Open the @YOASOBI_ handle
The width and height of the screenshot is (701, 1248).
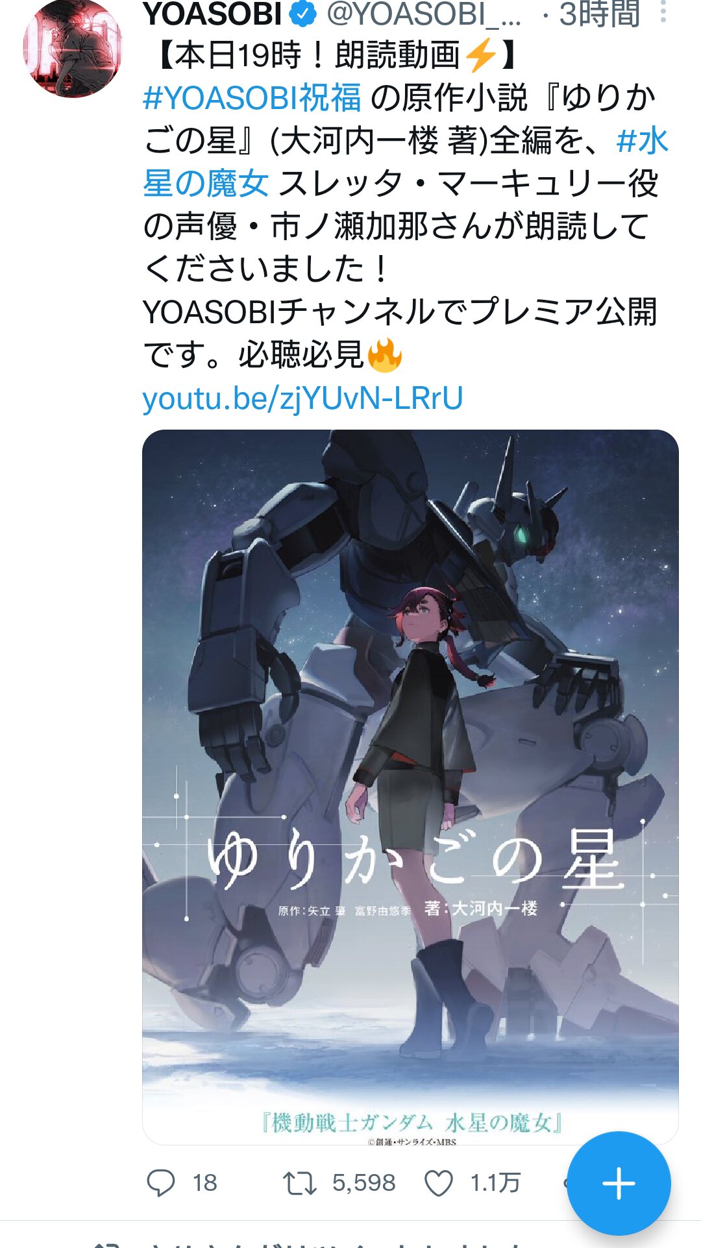[x=424, y=14]
